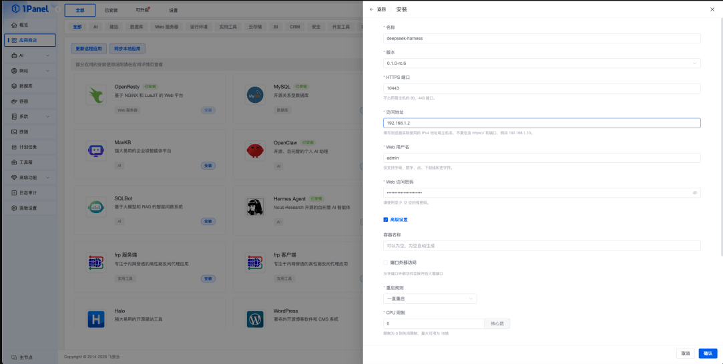The height and width of the screenshot is (364, 723).
Task: Open 应用商店 in the sidebar
Action: [x=30, y=40]
